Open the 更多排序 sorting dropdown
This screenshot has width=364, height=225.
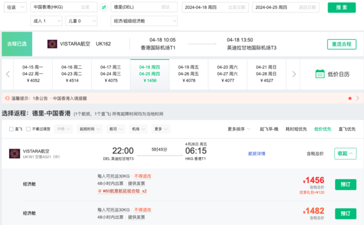(x=239, y=129)
